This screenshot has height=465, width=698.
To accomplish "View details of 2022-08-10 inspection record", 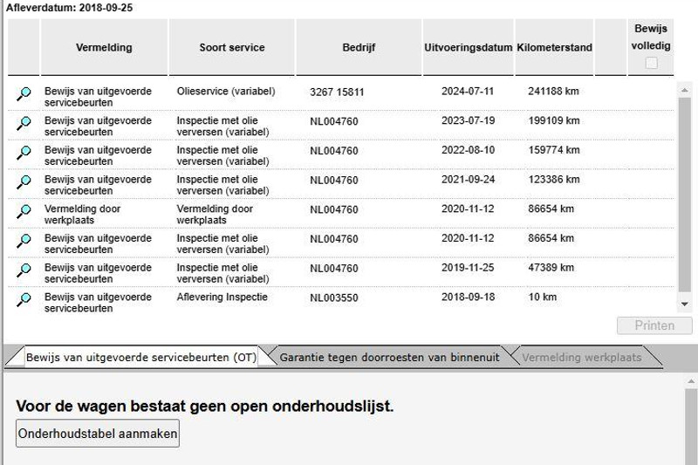I will point(24,153).
